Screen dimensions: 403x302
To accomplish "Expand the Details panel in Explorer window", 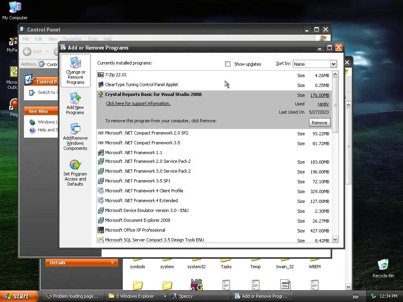I will [112, 262].
